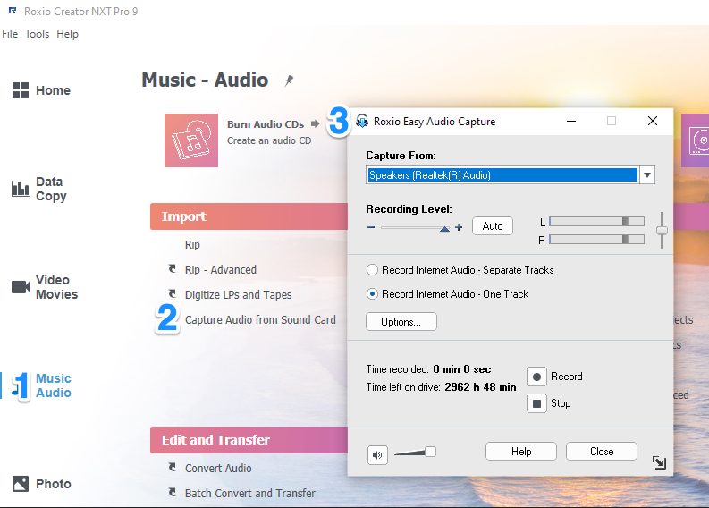This screenshot has width=709, height=508.
Task: Click Batch Convert and Transfer arrow icon
Action: click(x=173, y=492)
